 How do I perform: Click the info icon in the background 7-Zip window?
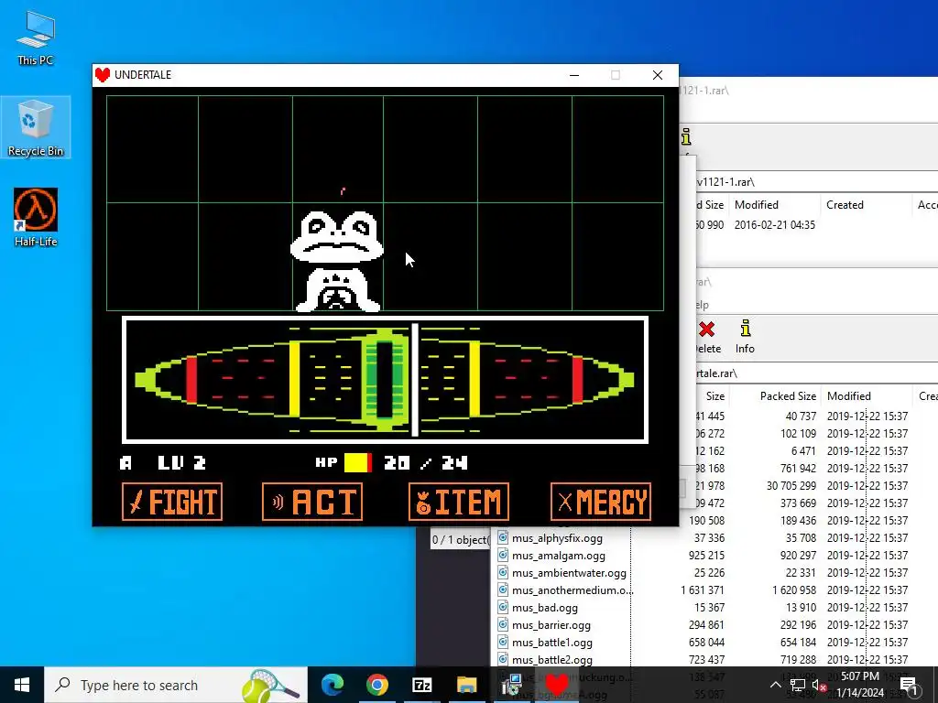pyautogui.click(x=686, y=137)
